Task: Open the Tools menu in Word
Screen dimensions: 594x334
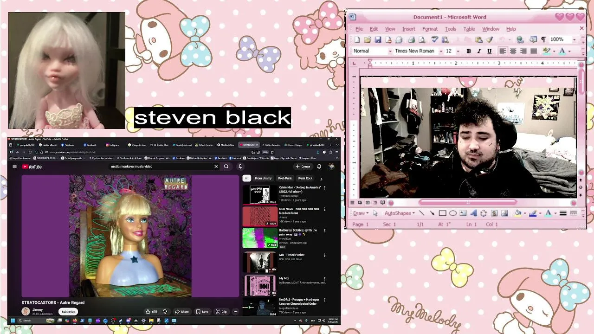Action: point(450,29)
